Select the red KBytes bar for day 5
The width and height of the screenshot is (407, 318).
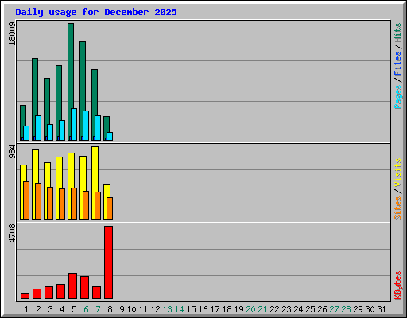pyautogui.click(x=72, y=286)
